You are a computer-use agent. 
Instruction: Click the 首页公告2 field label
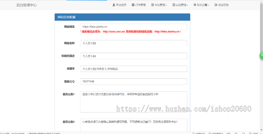coord(69,122)
